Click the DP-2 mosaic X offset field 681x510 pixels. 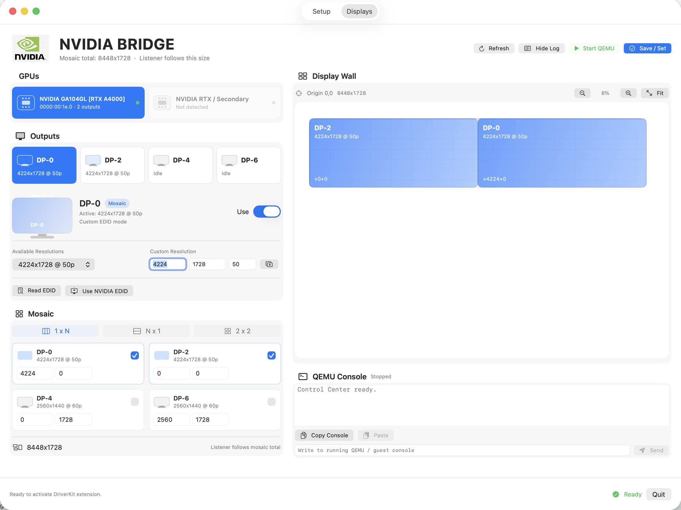[172, 373]
